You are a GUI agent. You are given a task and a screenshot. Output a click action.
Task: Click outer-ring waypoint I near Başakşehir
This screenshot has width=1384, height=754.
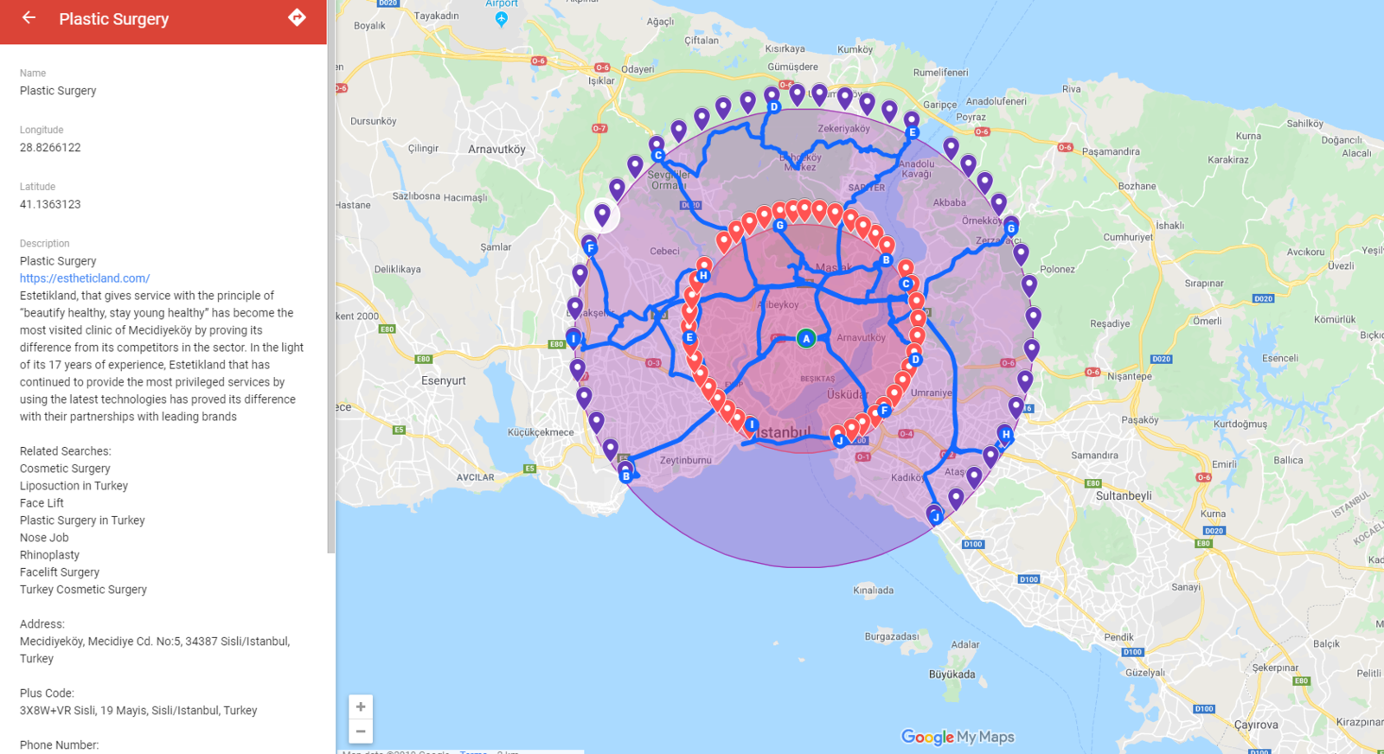[x=573, y=339]
